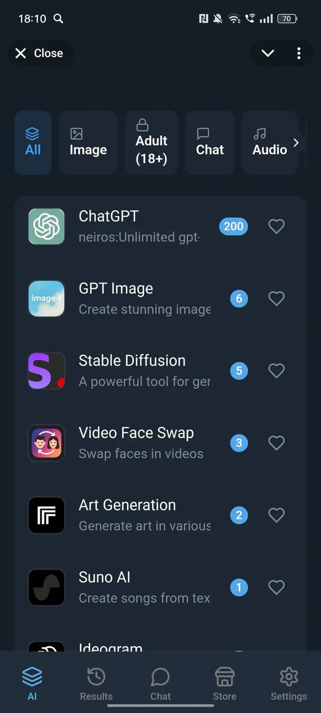Expand the top chevron-down dropdown
The height and width of the screenshot is (713, 321).
(268, 53)
